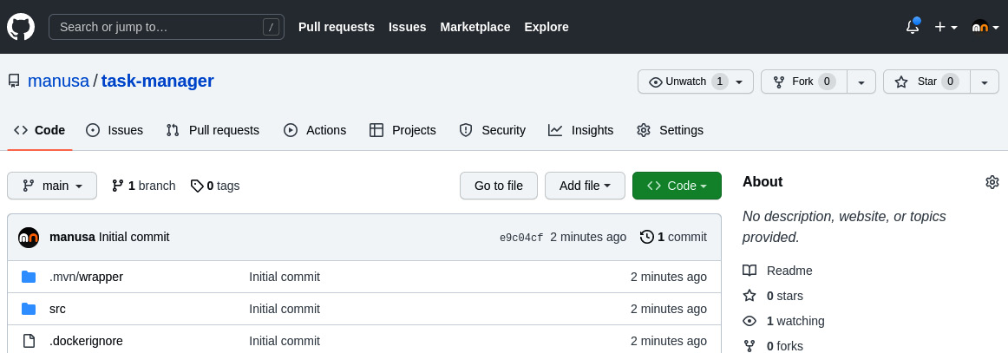The height and width of the screenshot is (353, 1008).
Task: View the 0 tags link
Action: (x=215, y=186)
